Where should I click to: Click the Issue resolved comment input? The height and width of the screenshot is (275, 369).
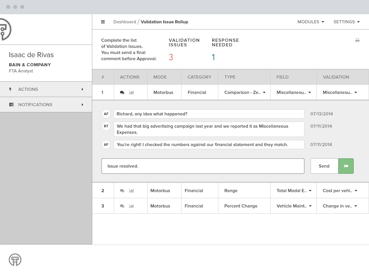[x=203, y=166]
